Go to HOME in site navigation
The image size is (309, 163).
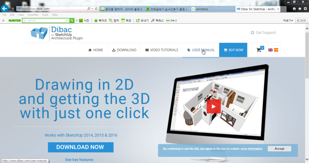click(x=96, y=50)
